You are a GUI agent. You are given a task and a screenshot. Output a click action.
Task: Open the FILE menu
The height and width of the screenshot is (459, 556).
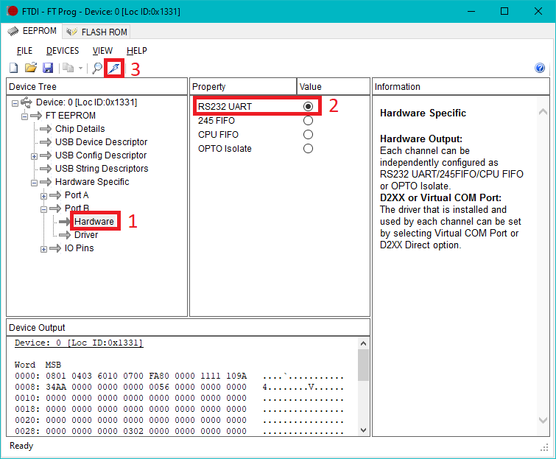tap(24, 51)
